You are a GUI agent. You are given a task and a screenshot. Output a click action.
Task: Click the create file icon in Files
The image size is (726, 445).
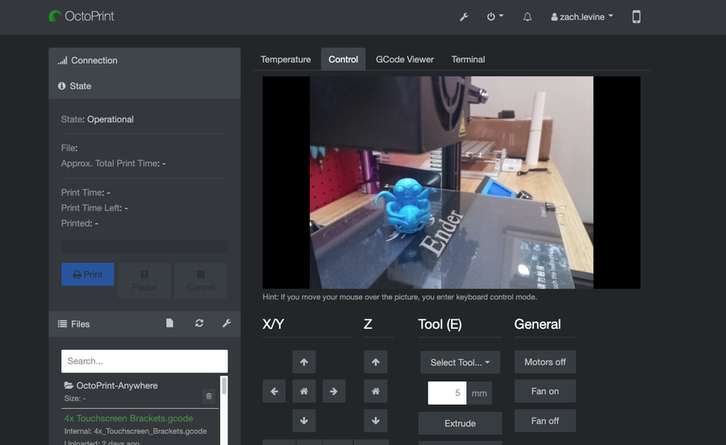click(x=169, y=323)
